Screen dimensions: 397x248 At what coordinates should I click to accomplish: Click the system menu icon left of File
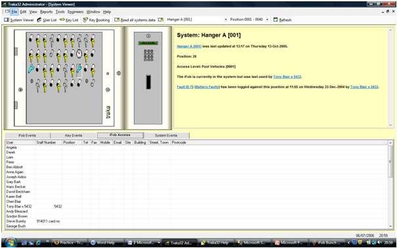click(7, 12)
